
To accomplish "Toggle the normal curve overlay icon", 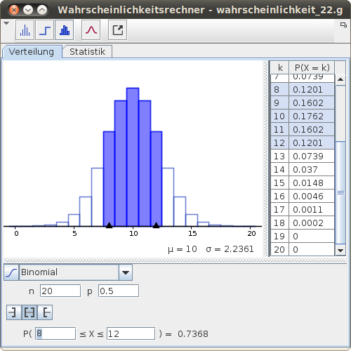I will pos(91,30).
